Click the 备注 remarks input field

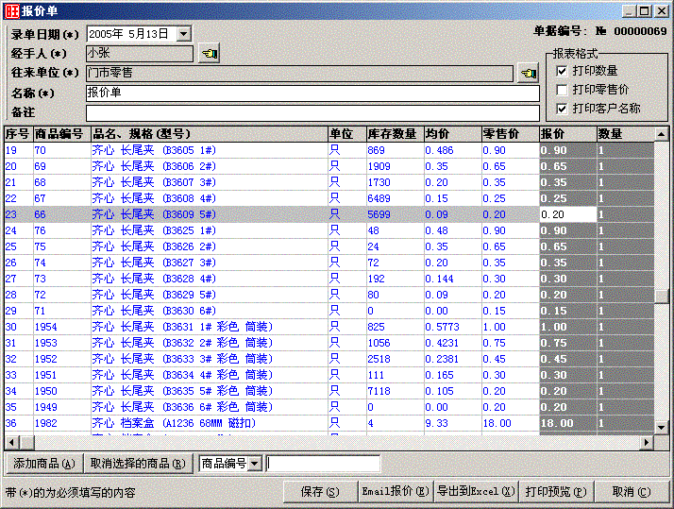(312, 112)
